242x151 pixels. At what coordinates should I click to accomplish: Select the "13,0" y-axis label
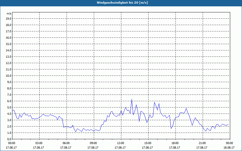(8, 57)
